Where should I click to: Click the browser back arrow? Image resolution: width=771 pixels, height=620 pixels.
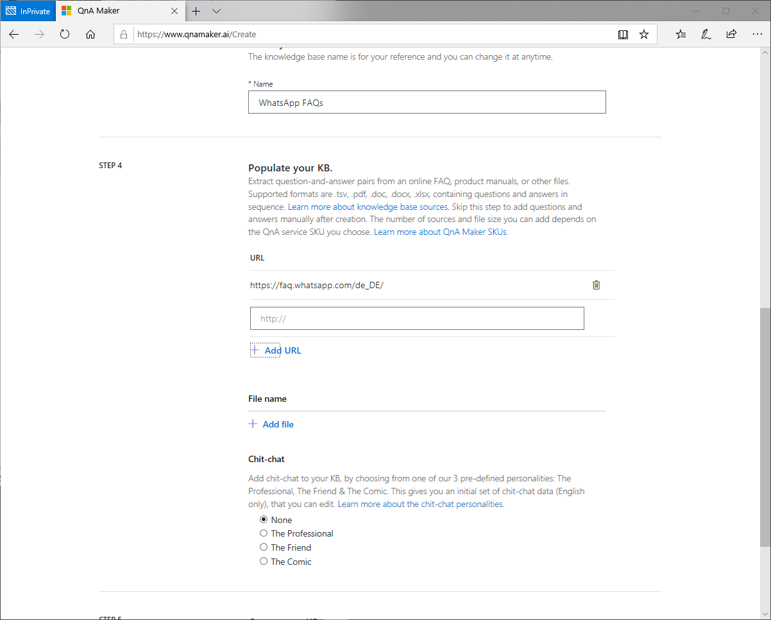14,35
